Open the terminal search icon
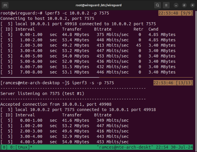Viewport: 197px width, 152px height. [x=157, y=5]
